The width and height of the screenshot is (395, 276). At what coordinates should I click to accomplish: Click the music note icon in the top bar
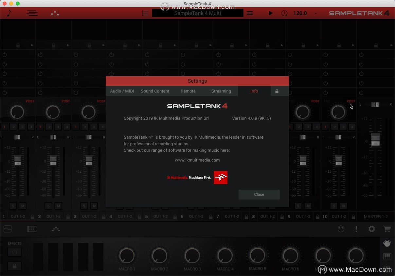pyautogui.click(x=9, y=13)
